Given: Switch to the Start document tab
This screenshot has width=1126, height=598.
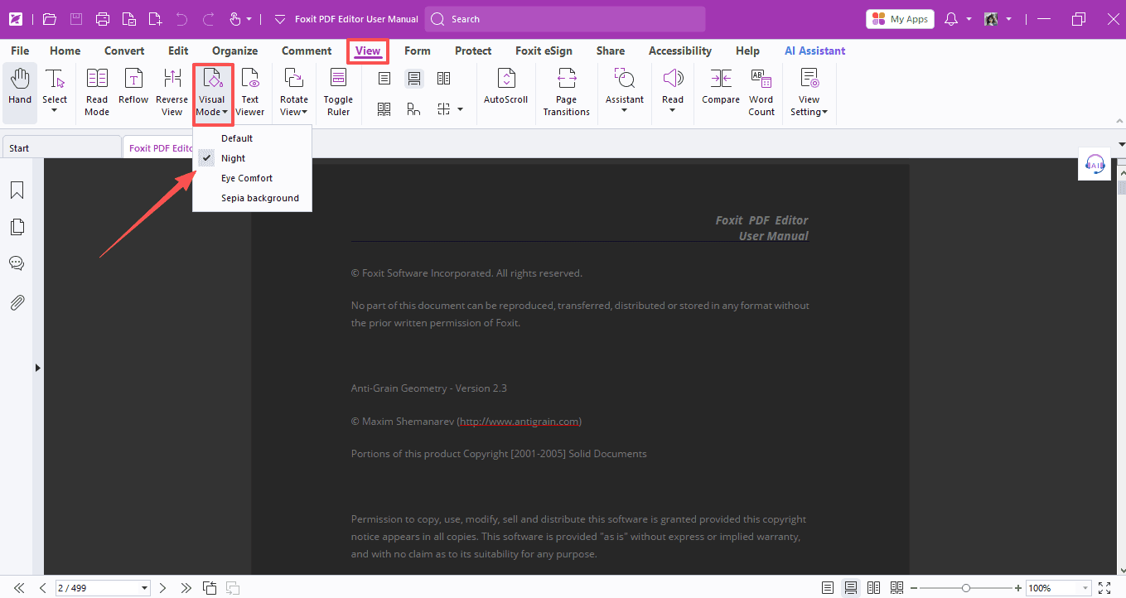Looking at the screenshot, I should (x=62, y=147).
